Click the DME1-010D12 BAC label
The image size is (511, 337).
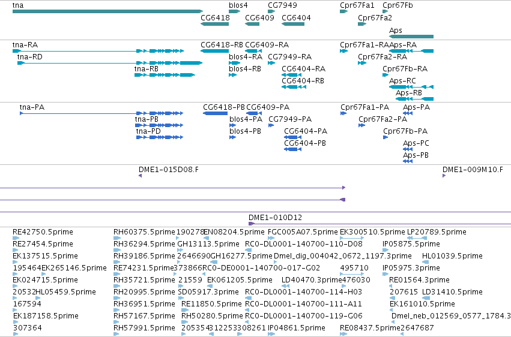[x=275, y=217]
